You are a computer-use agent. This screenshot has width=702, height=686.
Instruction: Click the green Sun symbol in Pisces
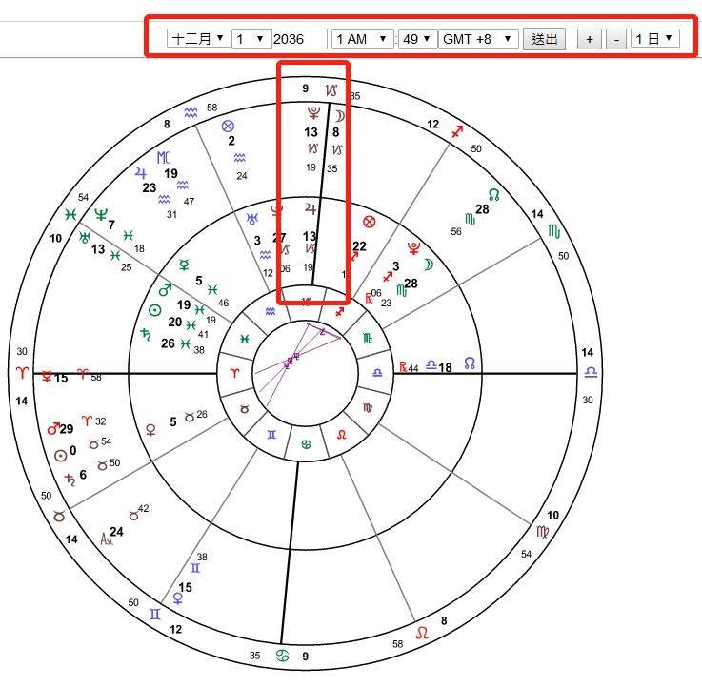156,310
